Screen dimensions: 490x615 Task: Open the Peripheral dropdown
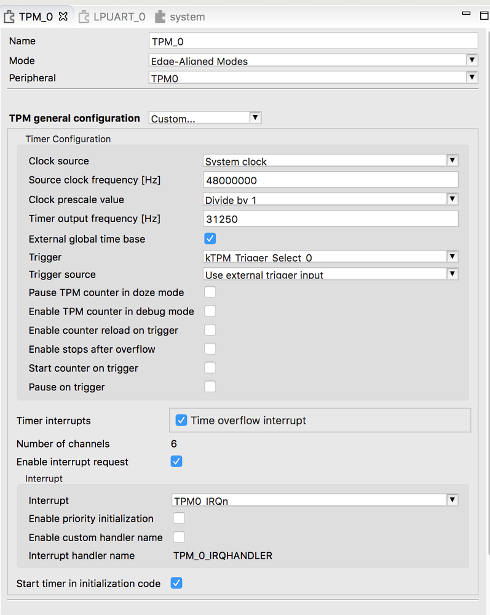point(472,78)
